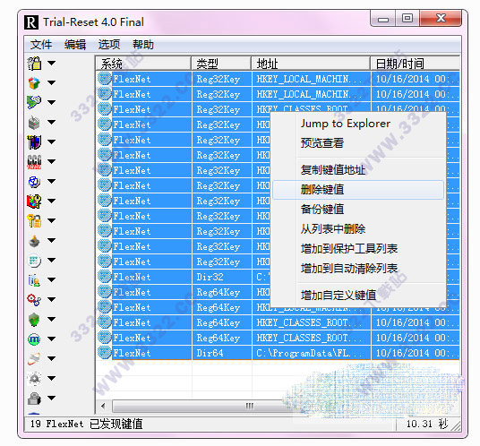Viewport: 480px width, 446px height.
Task: Click the green shield icon
Action: 34,320
